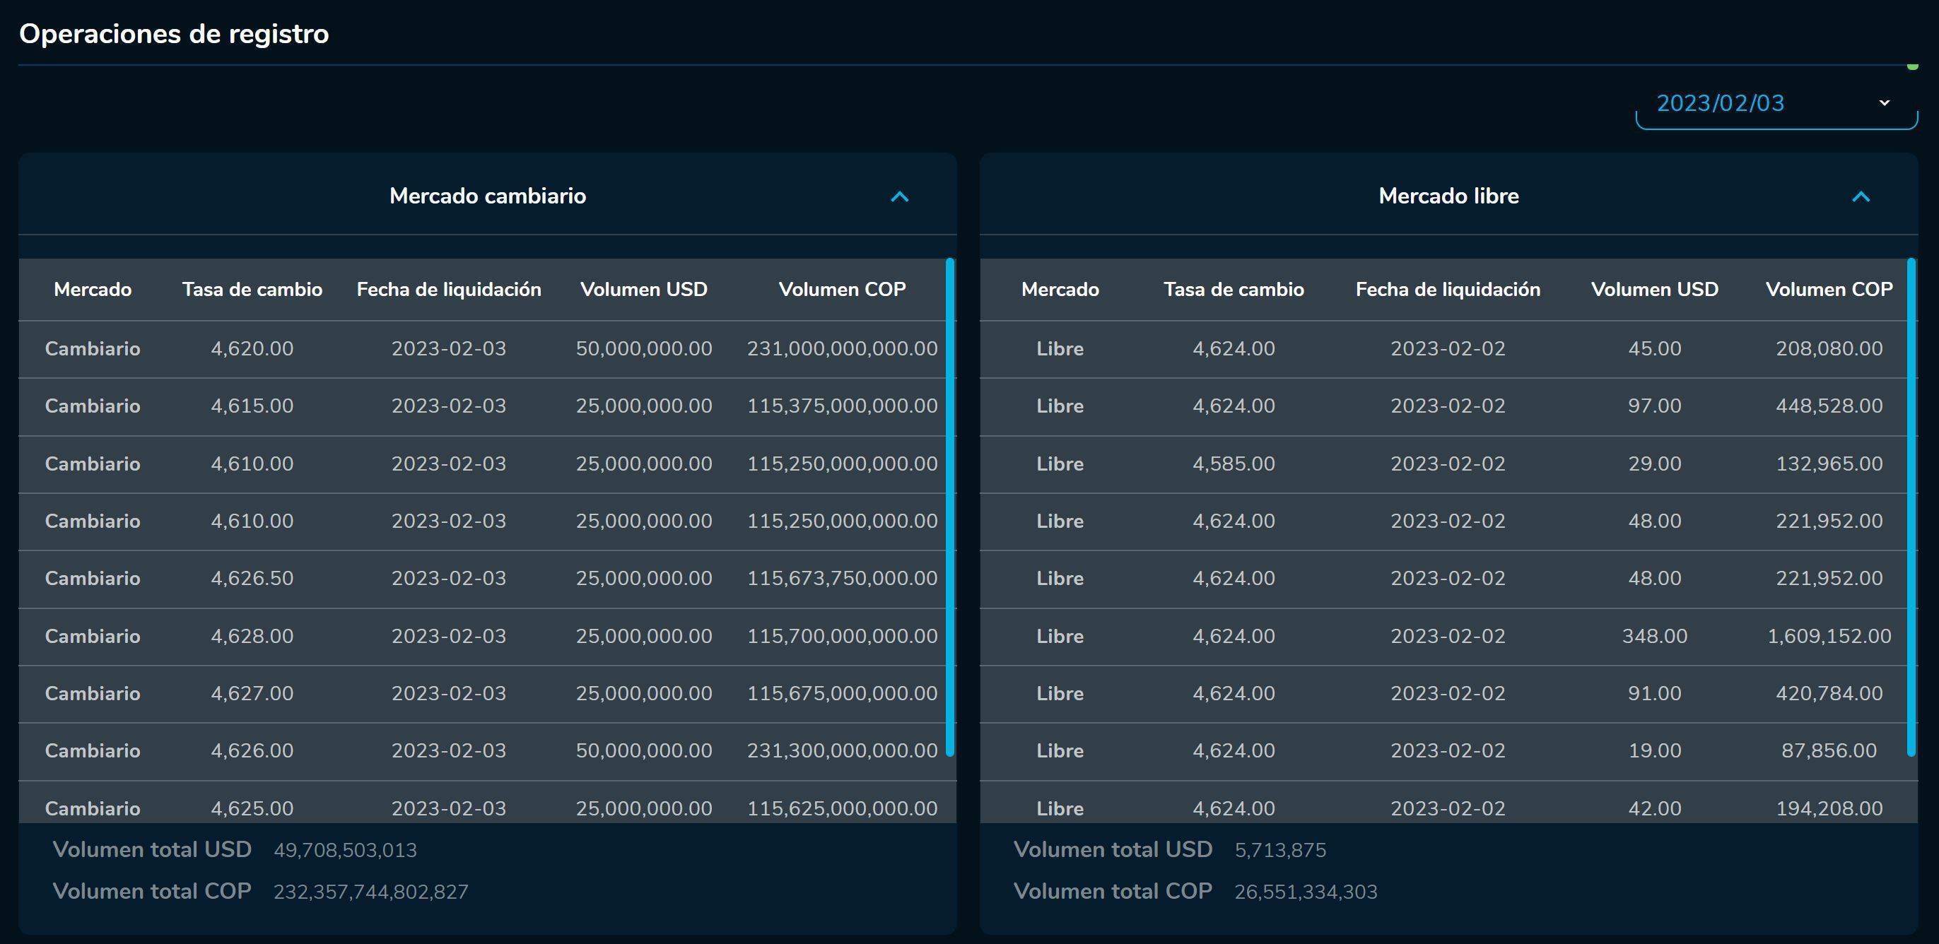Click the Operaciones de registro heading
The width and height of the screenshot is (1939, 944).
coord(174,34)
